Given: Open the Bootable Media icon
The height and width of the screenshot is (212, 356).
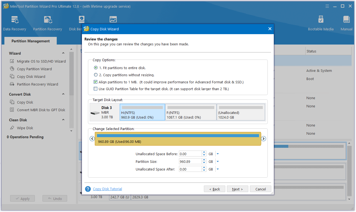Looking at the screenshot, I should [321, 20].
